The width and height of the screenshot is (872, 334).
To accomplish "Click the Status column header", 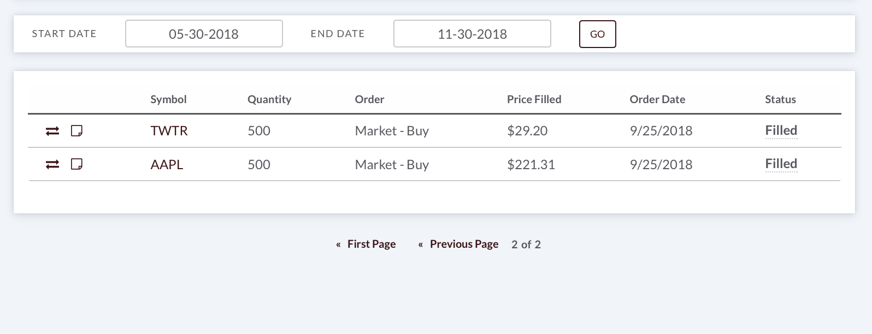I will [780, 99].
